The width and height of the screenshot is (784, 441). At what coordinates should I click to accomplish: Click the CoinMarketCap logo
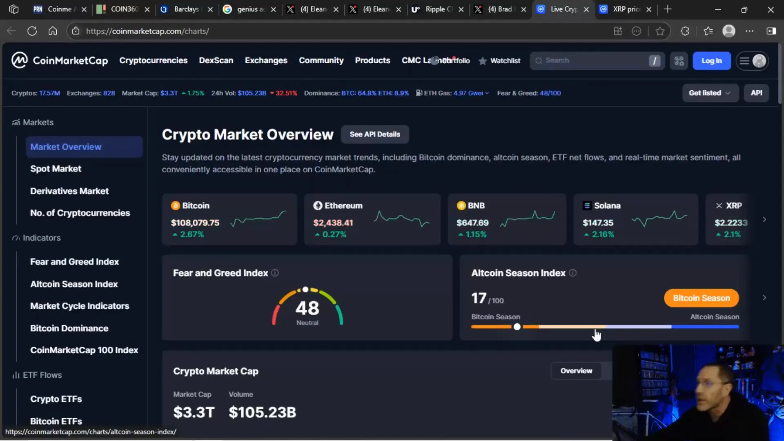pyautogui.click(x=60, y=60)
